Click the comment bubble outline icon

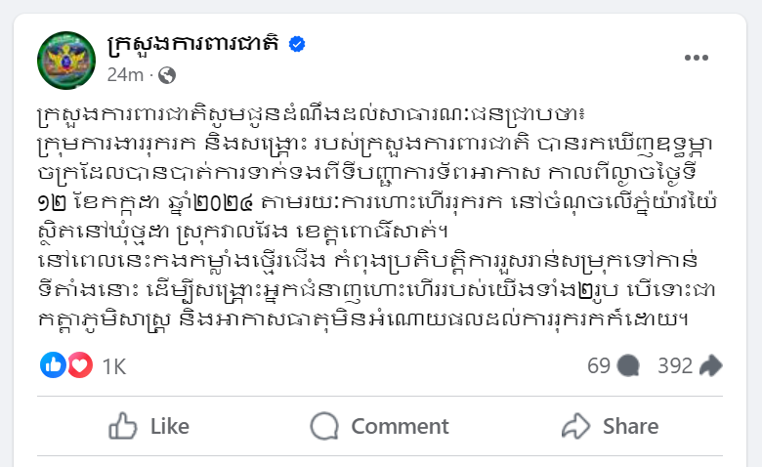pos(323,426)
